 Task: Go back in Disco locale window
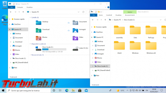click(93, 20)
